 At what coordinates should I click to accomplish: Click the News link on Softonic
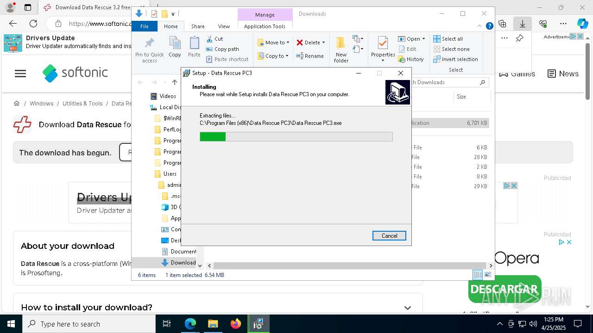(563, 74)
